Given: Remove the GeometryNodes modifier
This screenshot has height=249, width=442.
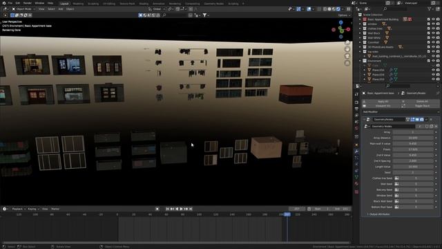Looking at the screenshot, I should coord(431,120).
